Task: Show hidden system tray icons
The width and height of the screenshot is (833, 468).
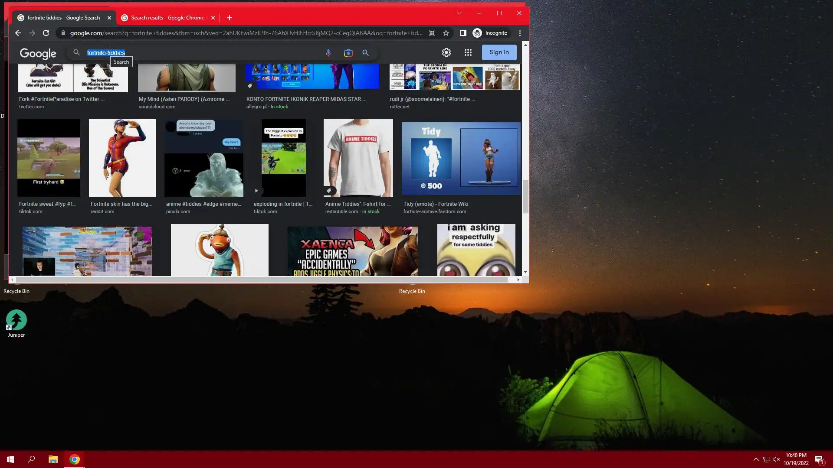Action: point(756,459)
